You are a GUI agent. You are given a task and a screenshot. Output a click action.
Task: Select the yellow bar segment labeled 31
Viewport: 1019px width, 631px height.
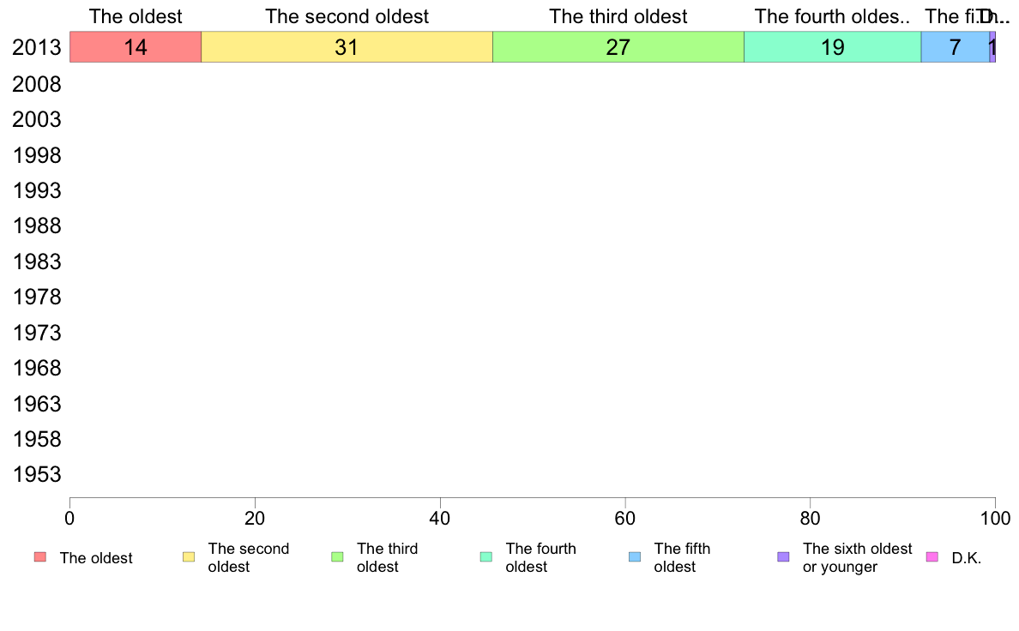coord(347,47)
